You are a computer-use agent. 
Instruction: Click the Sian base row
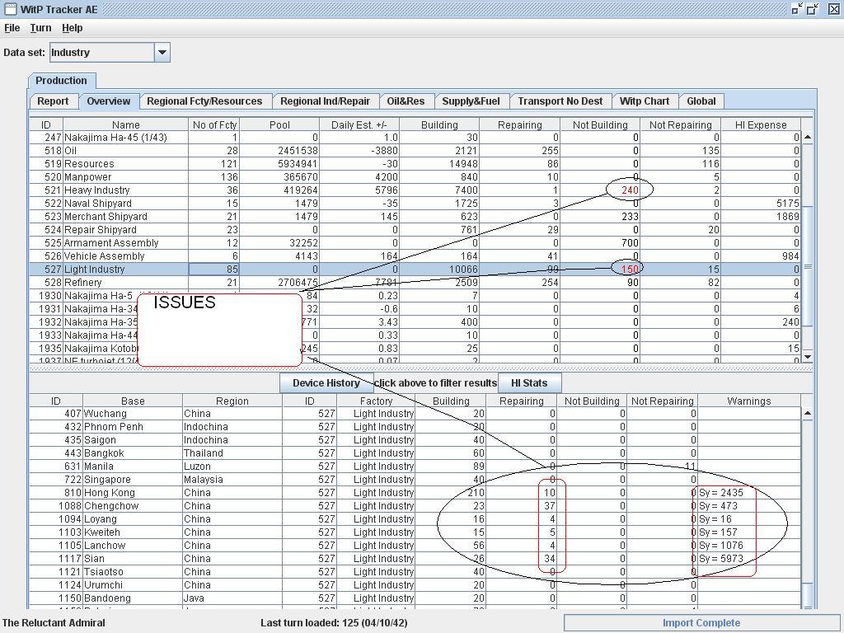415,559
